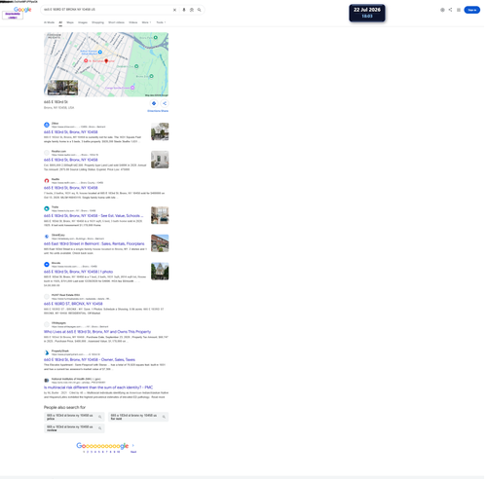Open the HUNT Real Estate 665 E 183RD ST link
The width and height of the screenshot is (487, 479).
point(73,304)
